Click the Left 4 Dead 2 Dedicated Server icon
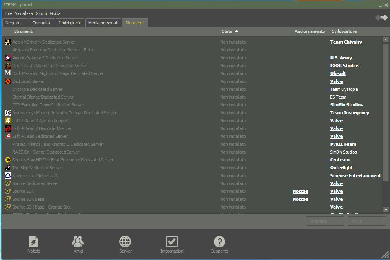This screenshot has height=260, width=390. click(8, 128)
